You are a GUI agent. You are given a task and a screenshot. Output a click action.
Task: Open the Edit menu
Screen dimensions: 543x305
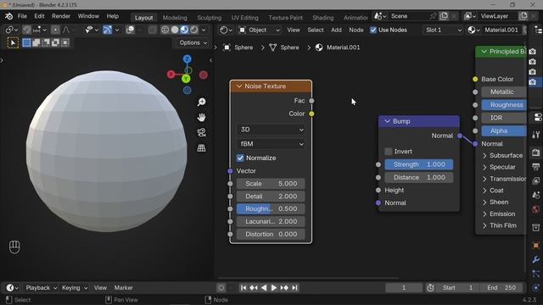(x=39, y=16)
